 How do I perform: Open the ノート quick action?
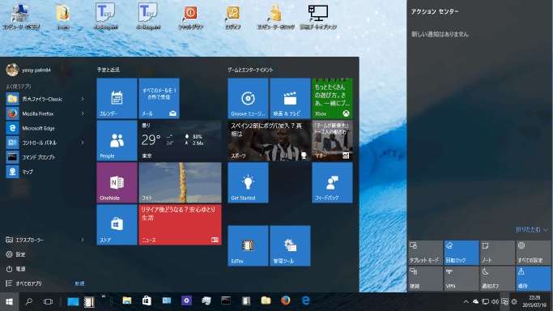[x=498, y=253]
